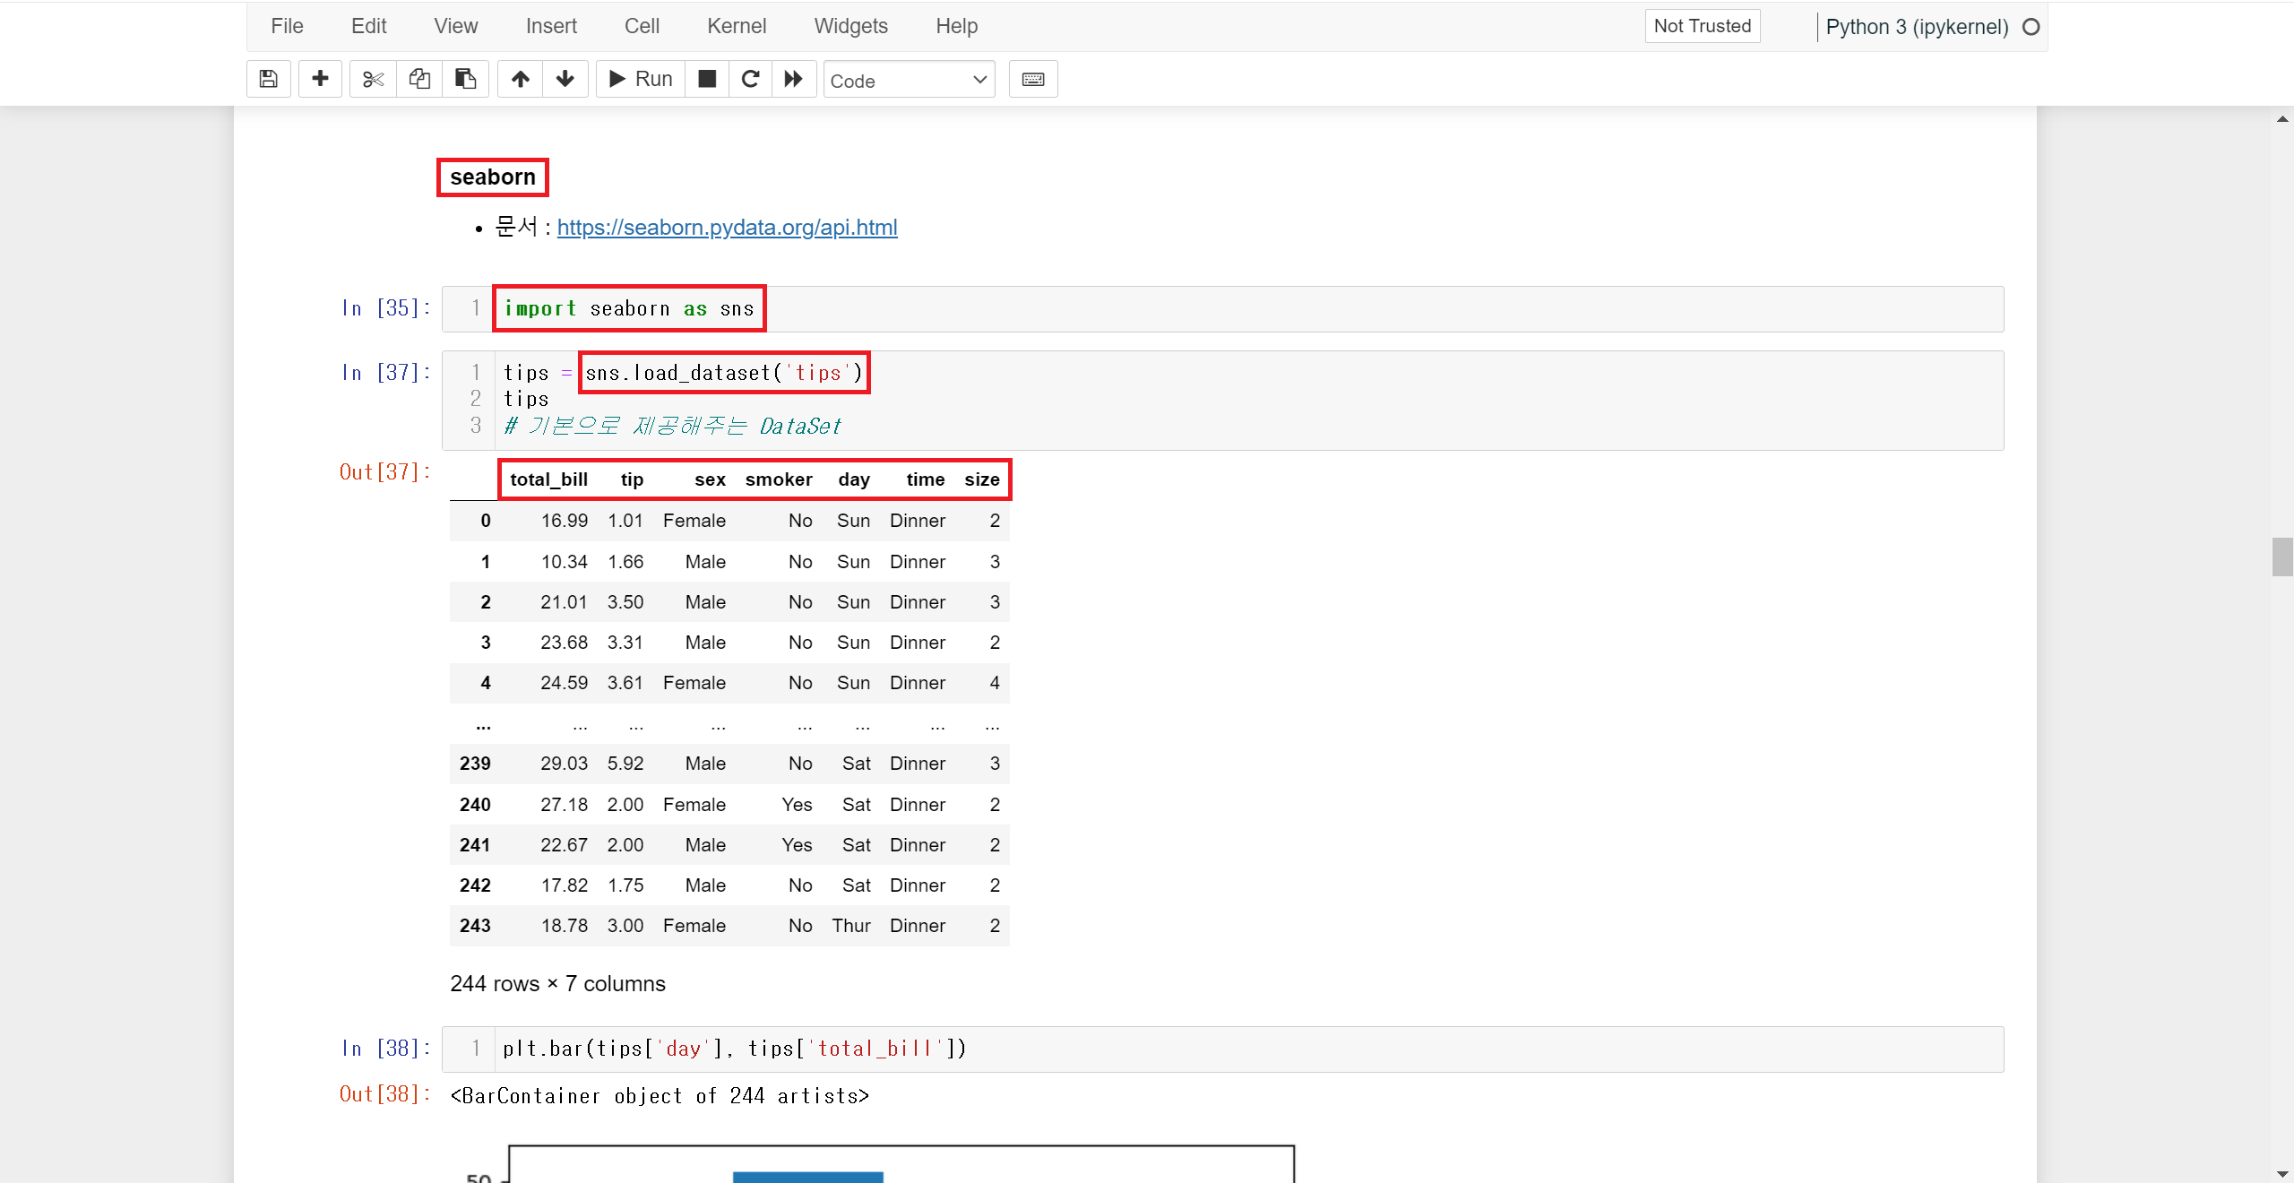Open the Cell menu

click(642, 26)
